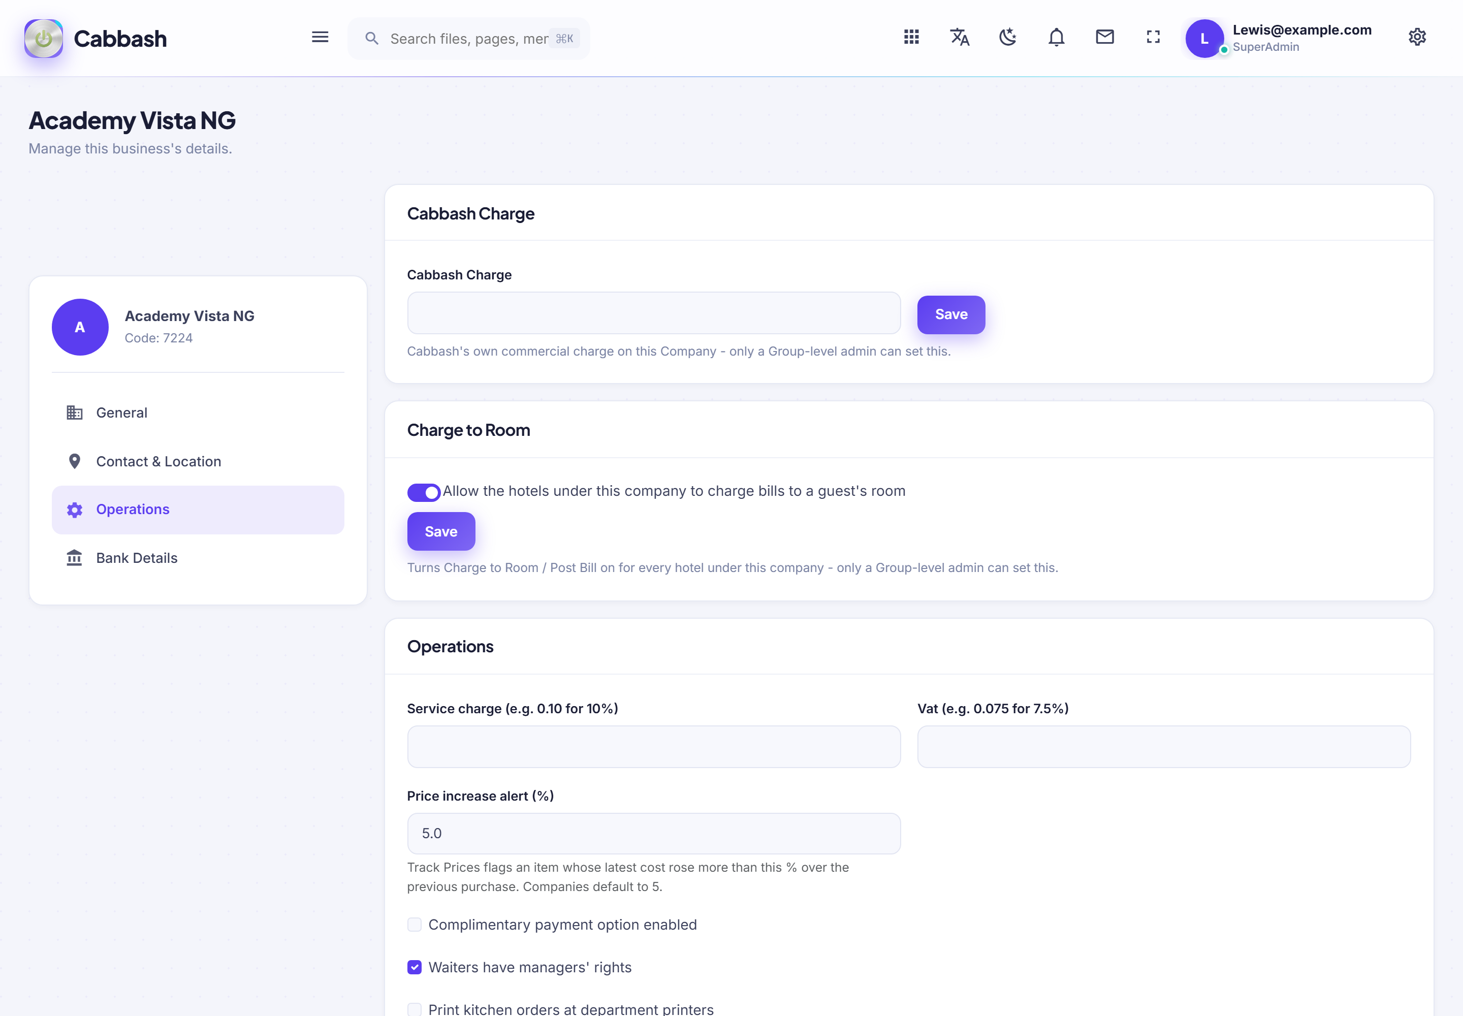
Task: Click the Price increase alert field
Action: click(x=654, y=833)
